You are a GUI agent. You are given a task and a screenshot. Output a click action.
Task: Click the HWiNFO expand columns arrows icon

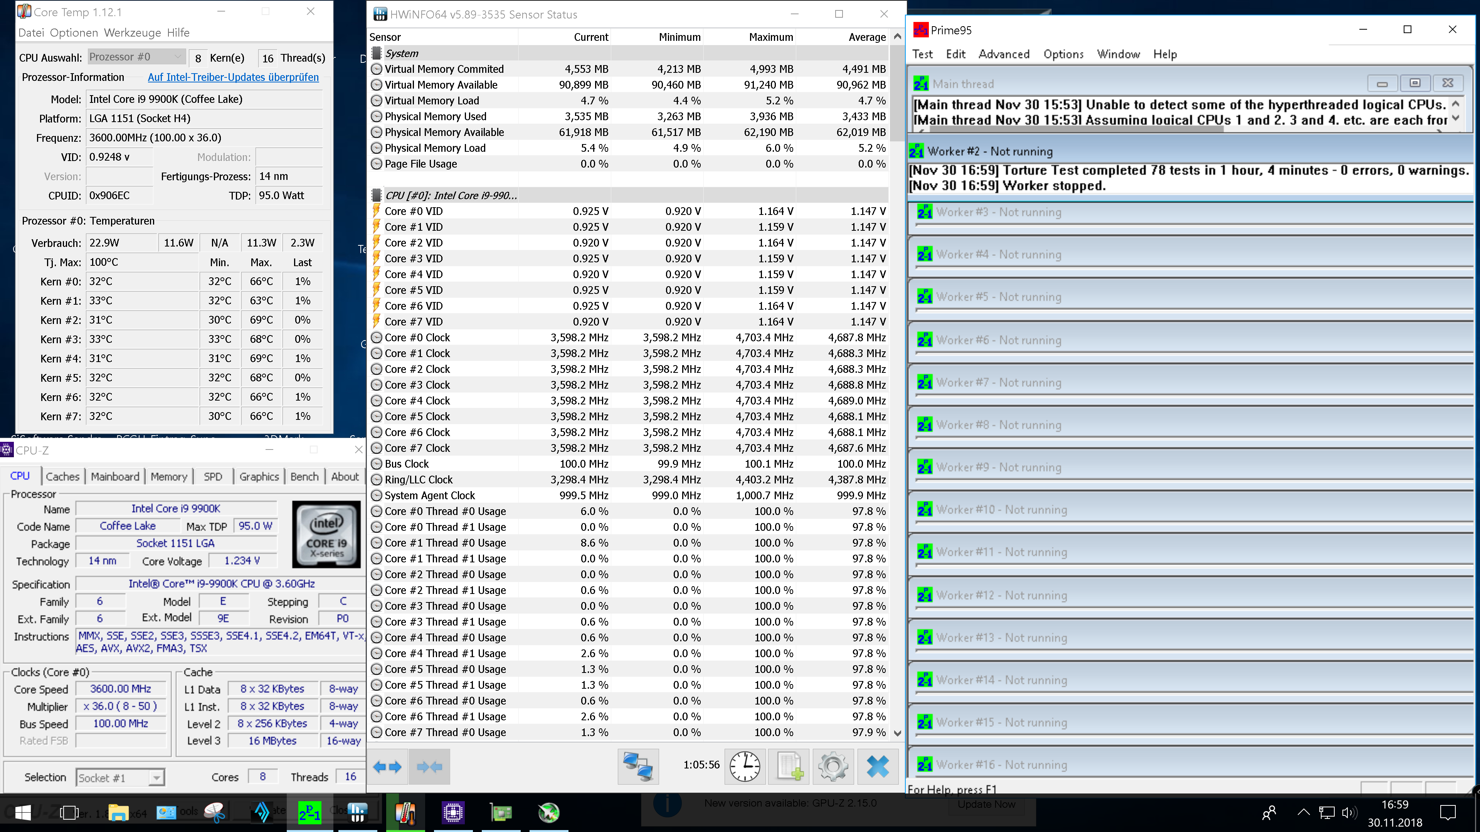pos(387,766)
